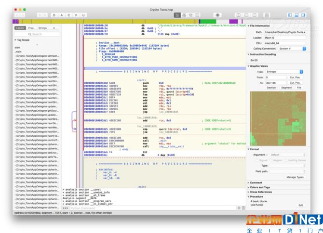Image resolution: width=323 pixels, height=233 pixels.
Task: Open the Entropy graphic type dropdown
Action: click(284, 72)
